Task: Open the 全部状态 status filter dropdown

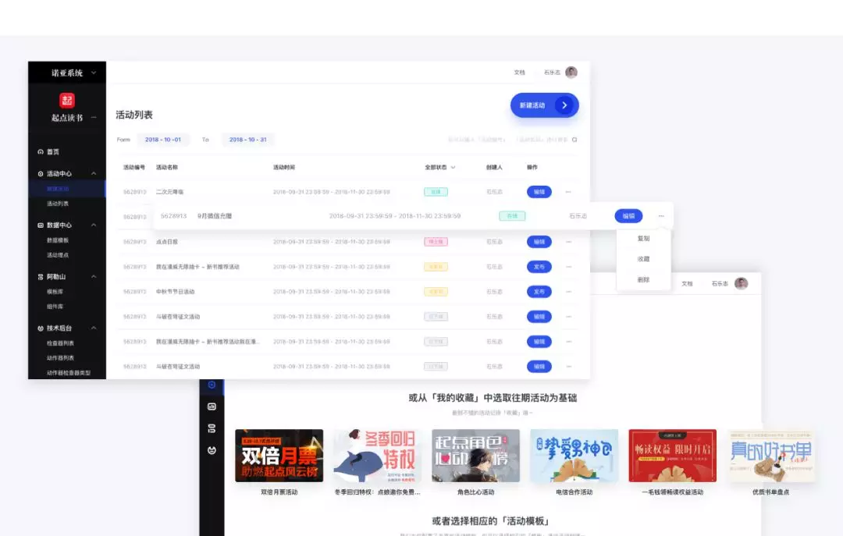Action: point(439,167)
